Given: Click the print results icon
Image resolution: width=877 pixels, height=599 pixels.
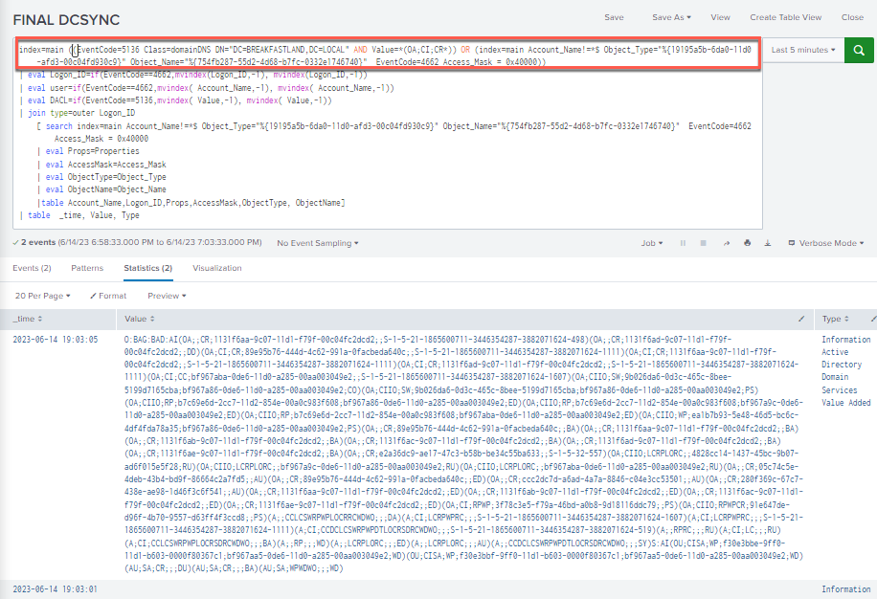Looking at the screenshot, I should click(x=748, y=243).
